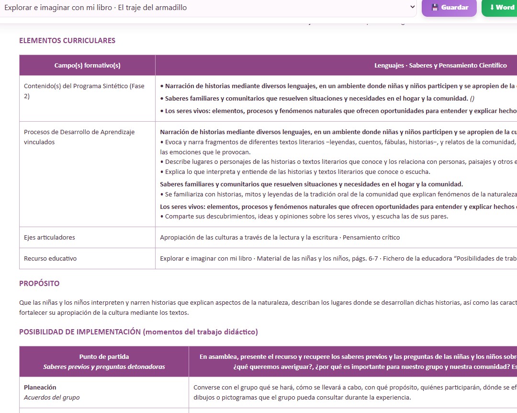
Task: Click the ELEMENTOS CURRICULARES heading
Action: (67, 41)
